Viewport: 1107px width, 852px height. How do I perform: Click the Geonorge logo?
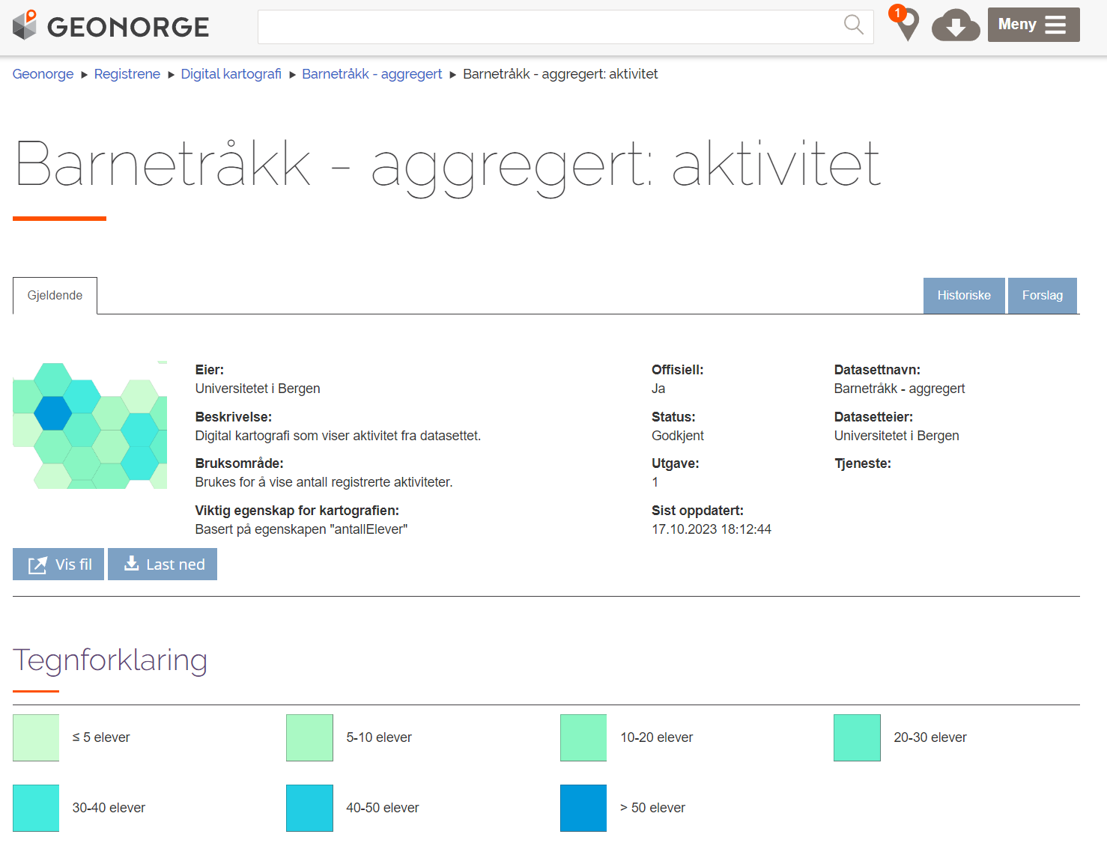coord(111,26)
